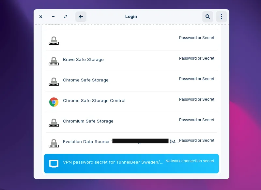Click the VPN network connection icon
This screenshot has width=261, height=190.
54,164
